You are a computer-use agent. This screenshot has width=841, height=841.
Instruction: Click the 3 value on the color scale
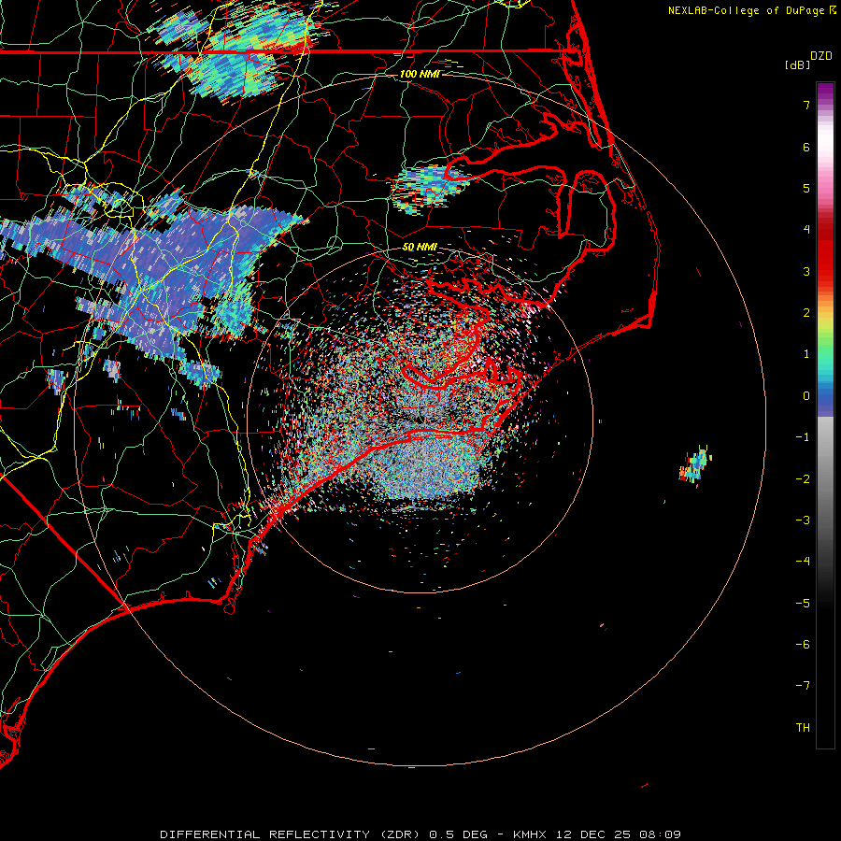point(806,271)
